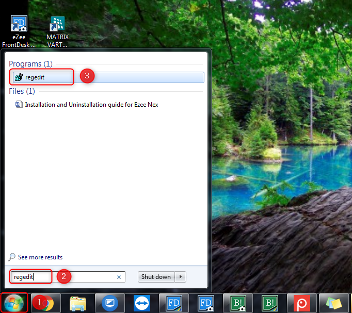Image resolution: width=352 pixels, height=313 pixels.
Task: Open second B! app on taskbar
Action: click(270, 303)
